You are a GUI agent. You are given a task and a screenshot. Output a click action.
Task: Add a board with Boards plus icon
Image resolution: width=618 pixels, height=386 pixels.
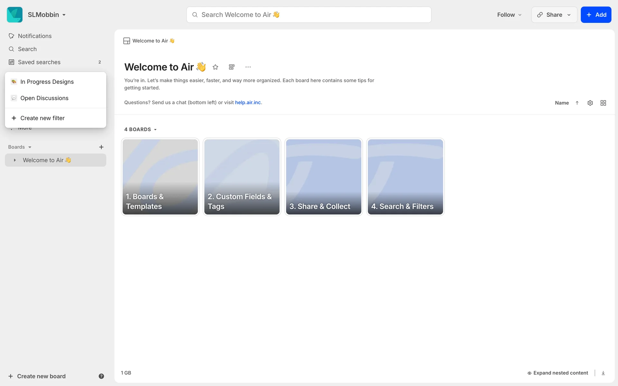coord(101,147)
